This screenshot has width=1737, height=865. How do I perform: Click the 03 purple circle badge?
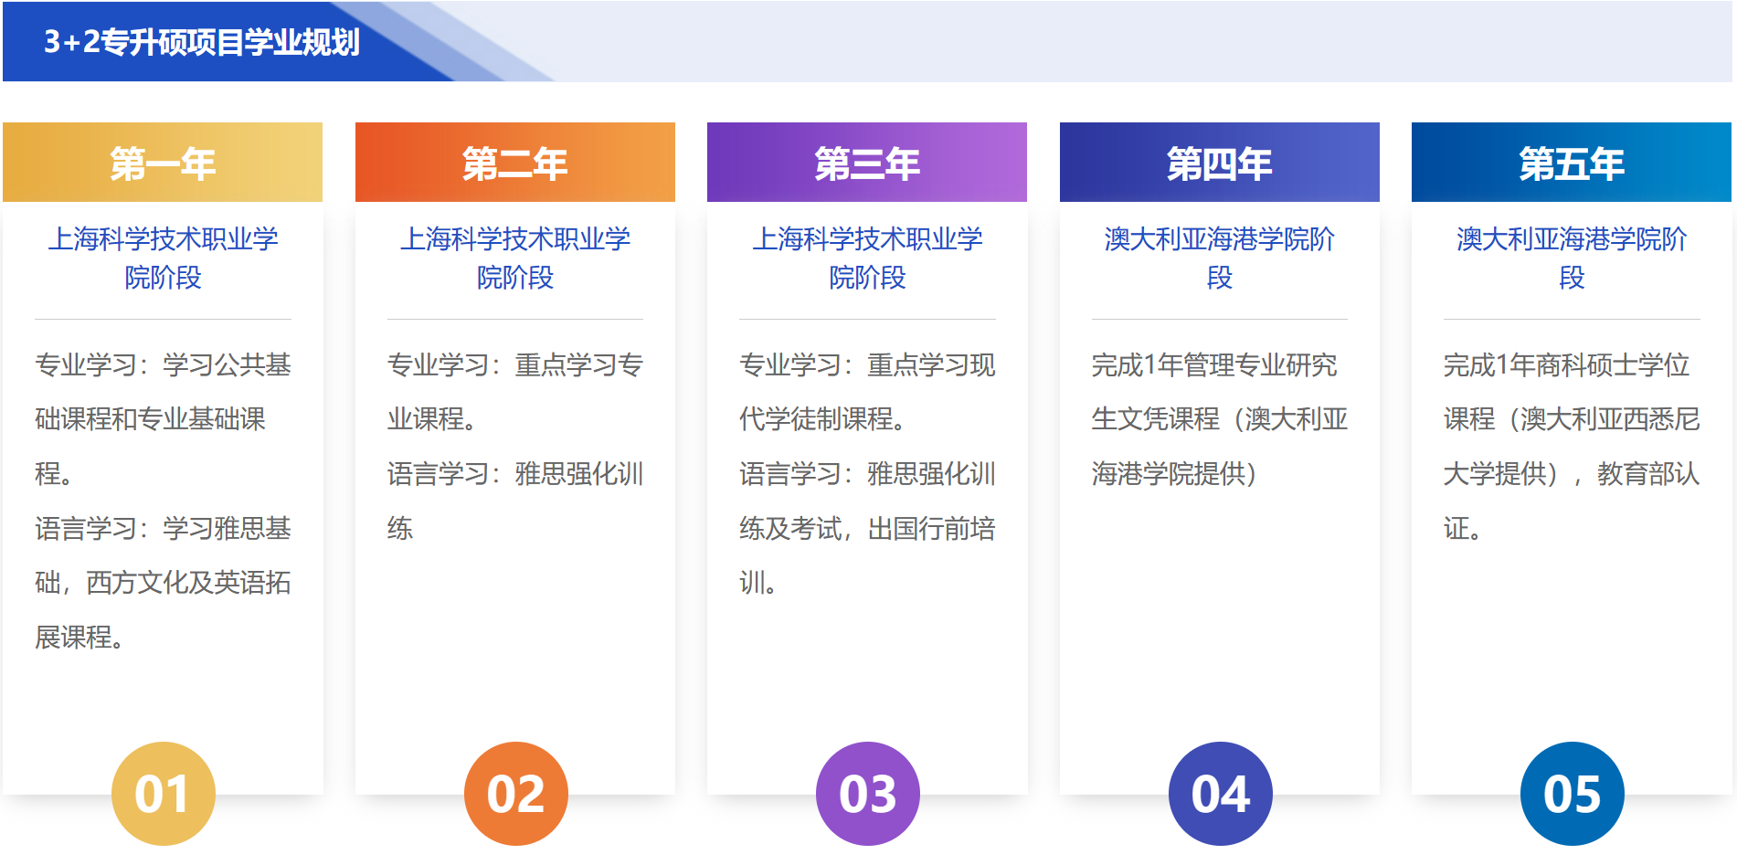coord(868,794)
